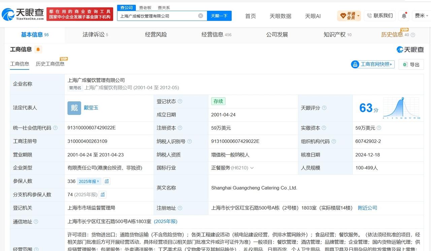Click the orange alert bell beside 工商信息 heading

38,50
